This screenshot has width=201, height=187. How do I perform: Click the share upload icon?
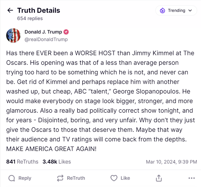point(159,178)
